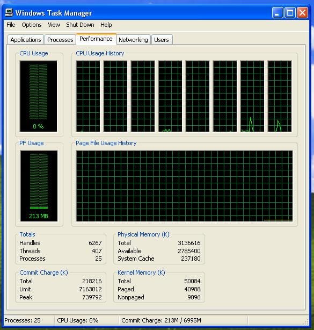Open the Help menu

pos(106,25)
